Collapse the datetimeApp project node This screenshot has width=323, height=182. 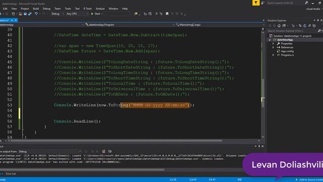(x=270, y=40)
